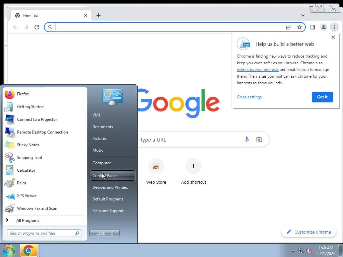The height and width of the screenshot is (257, 343).
Task: Click the Show desktop strip at the taskbar's right end
Action: coord(340,250)
